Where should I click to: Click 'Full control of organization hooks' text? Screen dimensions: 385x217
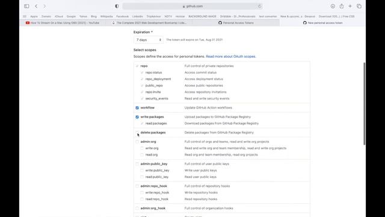(x=209, y=209)
